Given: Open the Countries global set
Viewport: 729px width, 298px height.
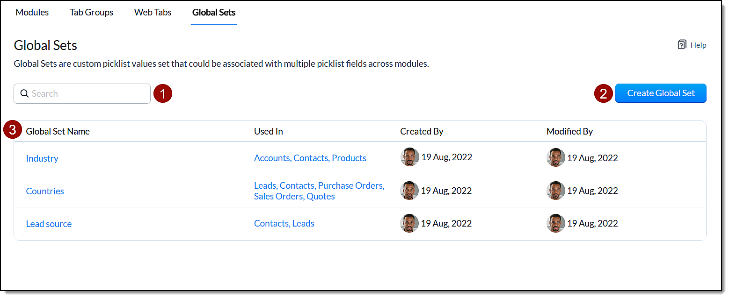Looking at the screenshot, I should [x=45, y=191].
